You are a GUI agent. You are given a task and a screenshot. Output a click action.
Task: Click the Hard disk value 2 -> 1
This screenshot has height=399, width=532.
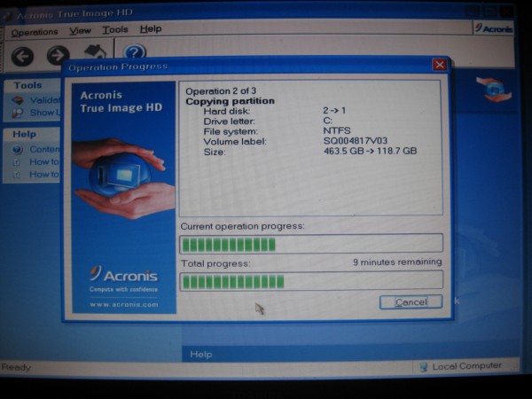click(334, 111)
